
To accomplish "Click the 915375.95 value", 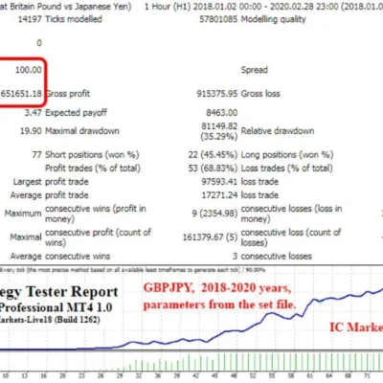I will 217,94.
